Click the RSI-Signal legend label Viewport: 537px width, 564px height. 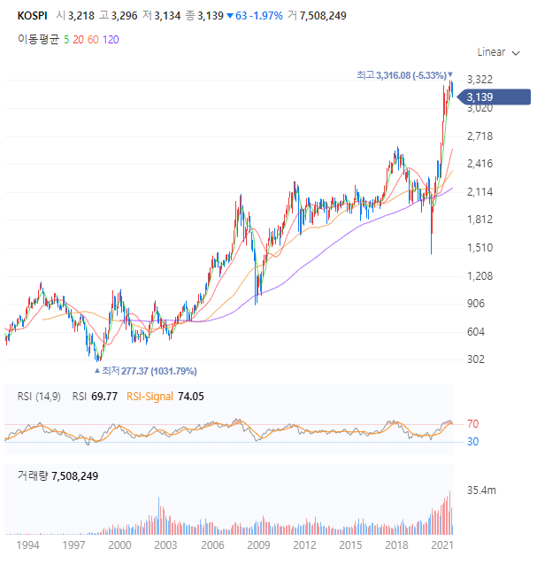(150, 397)
